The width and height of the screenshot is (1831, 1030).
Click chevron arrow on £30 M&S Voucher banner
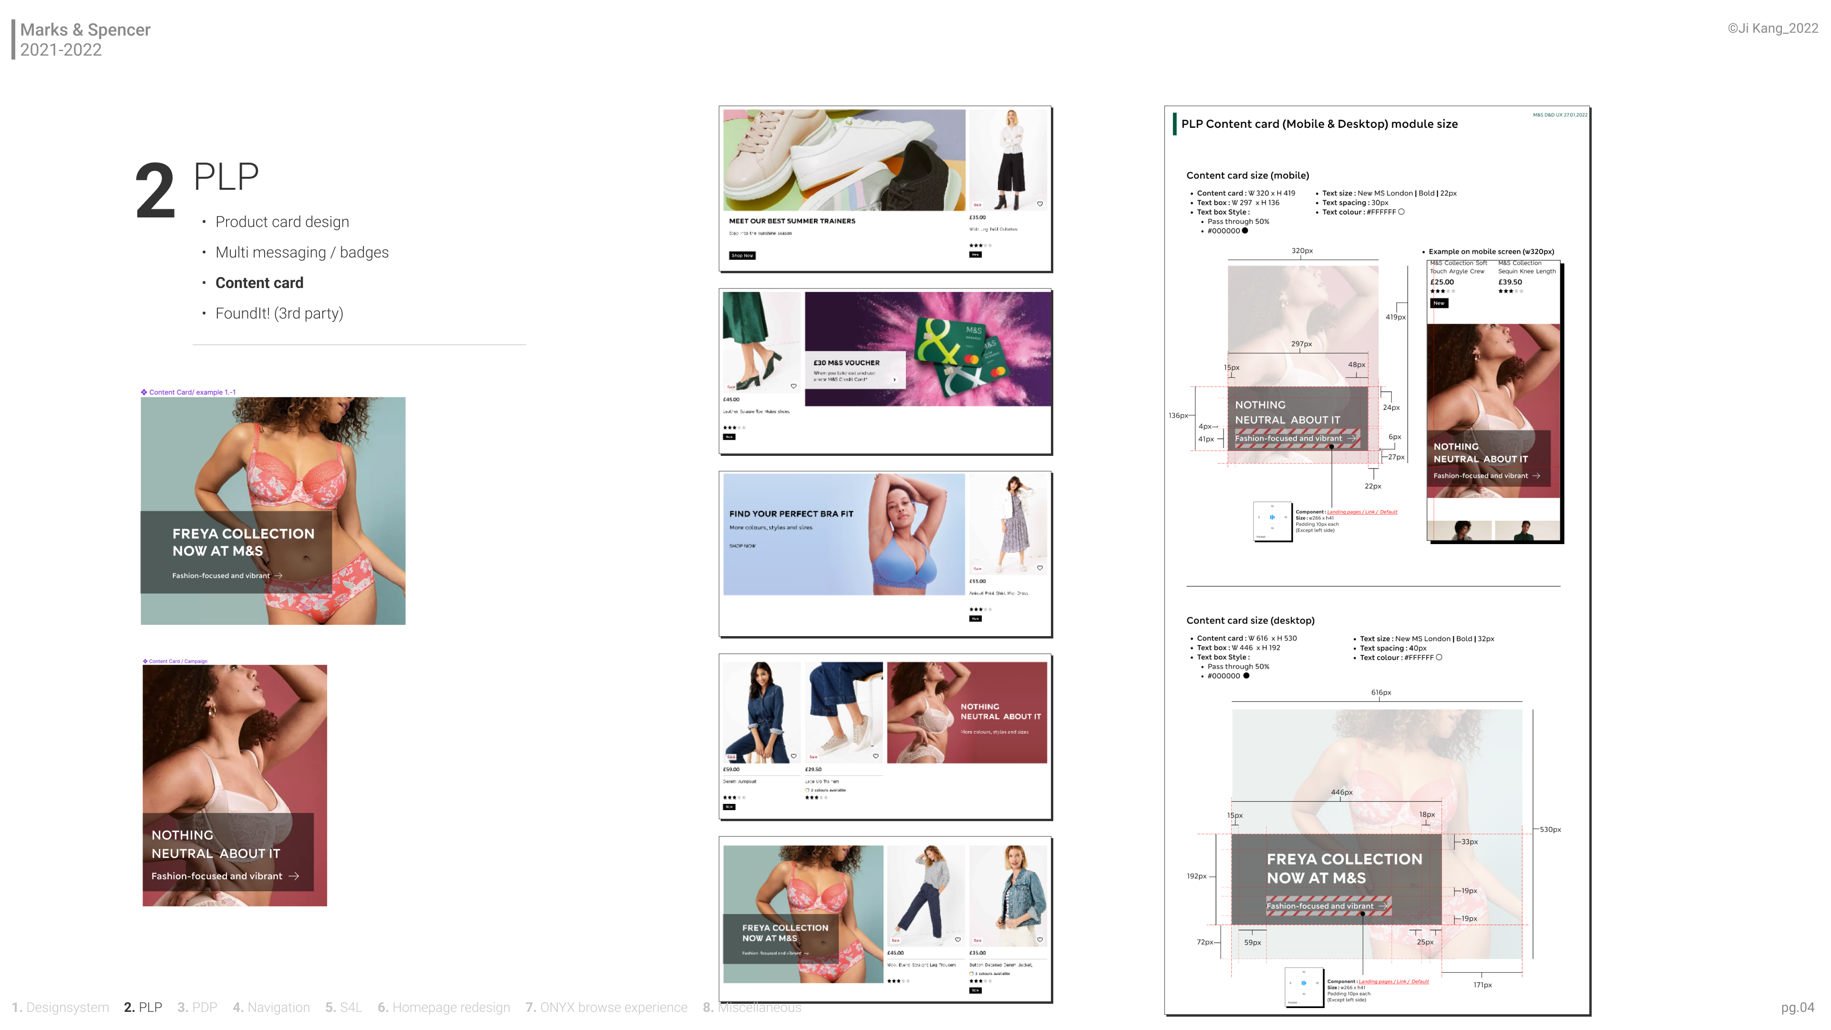(894, 380)
